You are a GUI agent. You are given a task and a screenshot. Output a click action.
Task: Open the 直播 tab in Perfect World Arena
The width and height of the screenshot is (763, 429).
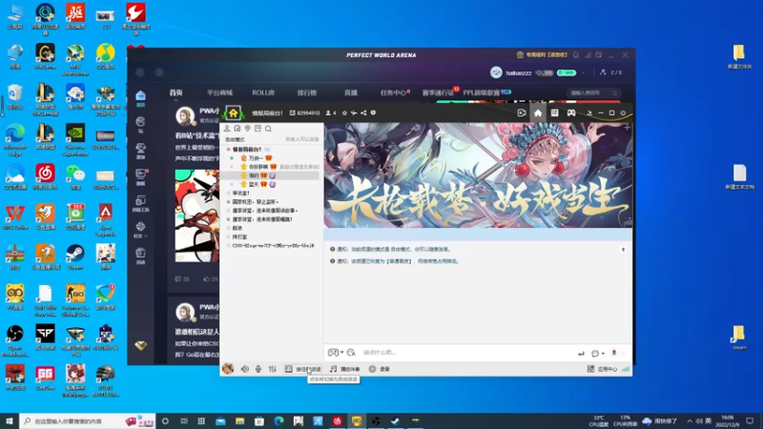tap(351, 92)
